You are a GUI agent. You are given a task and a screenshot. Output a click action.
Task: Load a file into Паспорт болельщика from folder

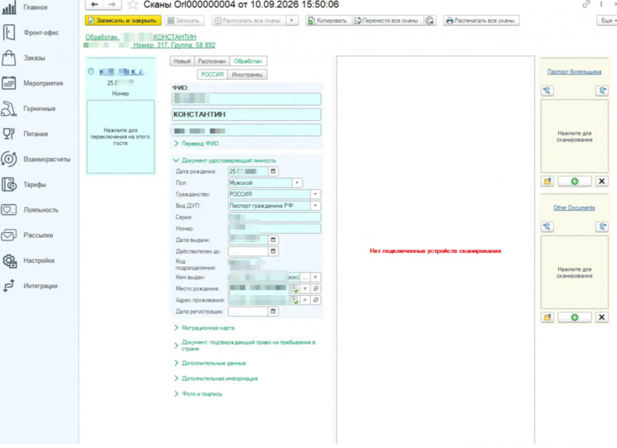pyautogui.click(x=547, y=181)
